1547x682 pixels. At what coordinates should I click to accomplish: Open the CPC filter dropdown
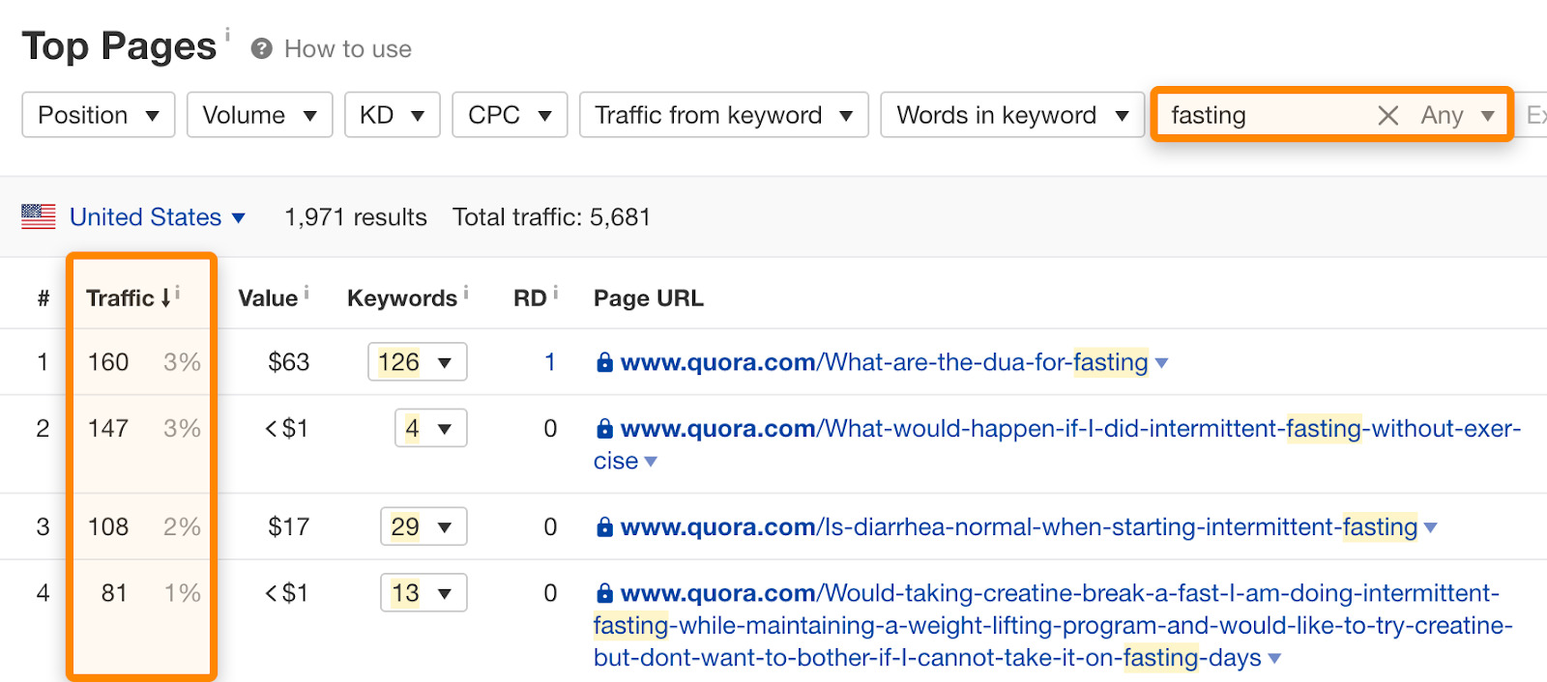[509, 115]
